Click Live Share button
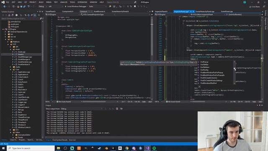268x151 pixels. click(255, 7)
